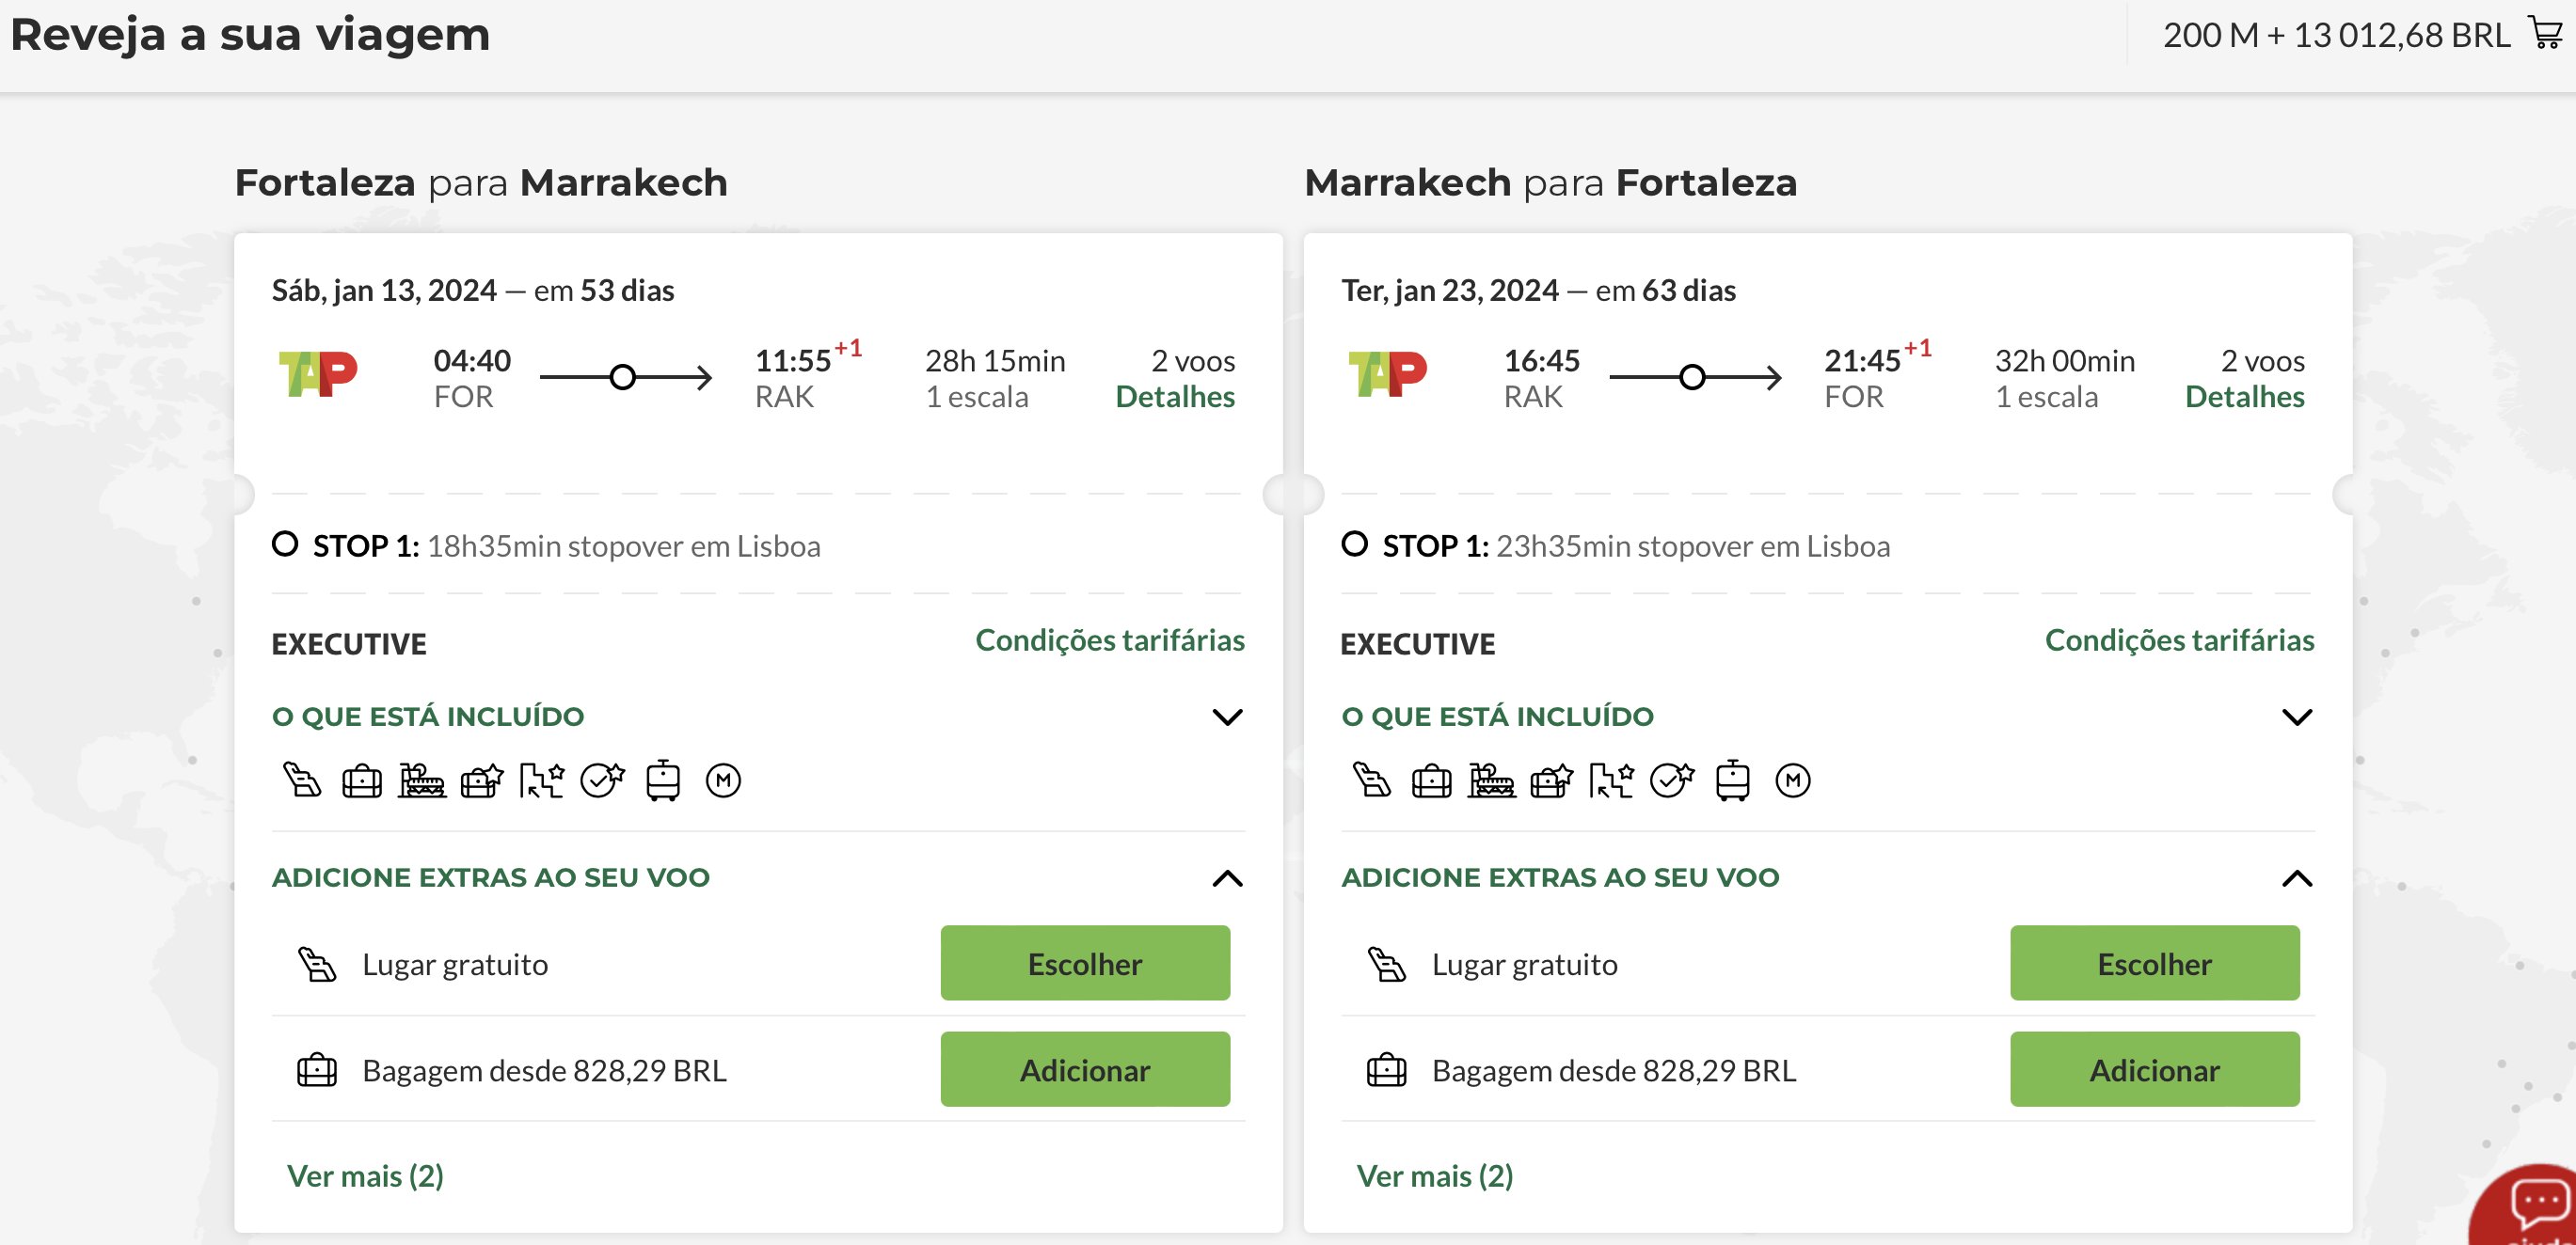
Task: Click the train icon in return included items
Action: (x=1732, y=780)
